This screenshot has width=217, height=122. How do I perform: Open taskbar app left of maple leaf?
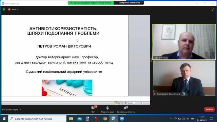(x=88, y=119)
